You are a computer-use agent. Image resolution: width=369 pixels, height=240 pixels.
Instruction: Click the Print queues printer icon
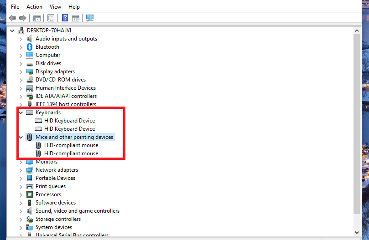[x=30, y=186]
